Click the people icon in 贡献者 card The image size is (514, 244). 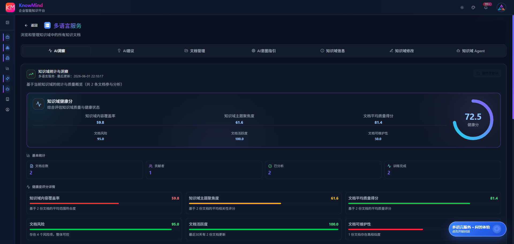coord(151,166)
